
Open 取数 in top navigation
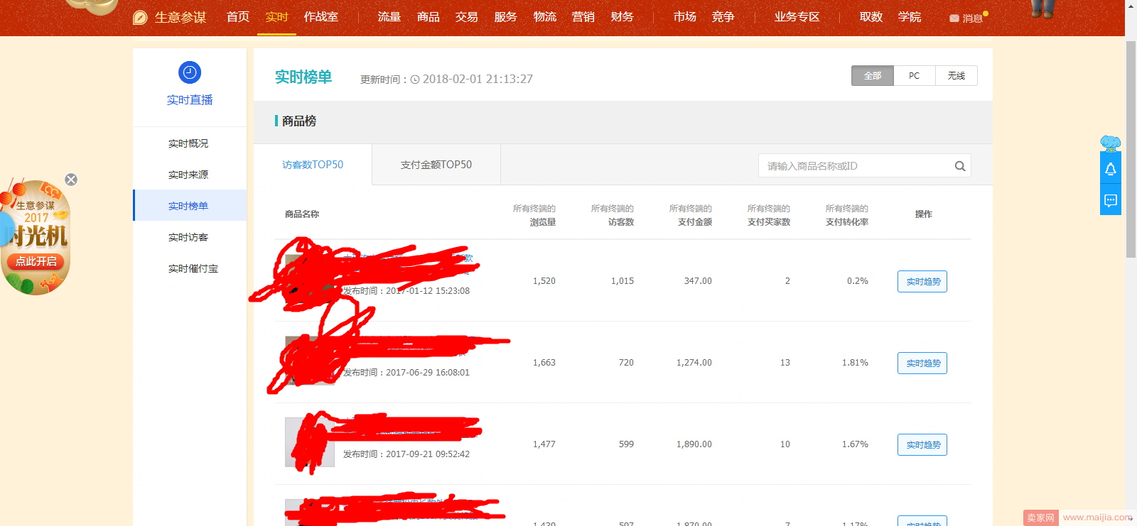[871, 17]
